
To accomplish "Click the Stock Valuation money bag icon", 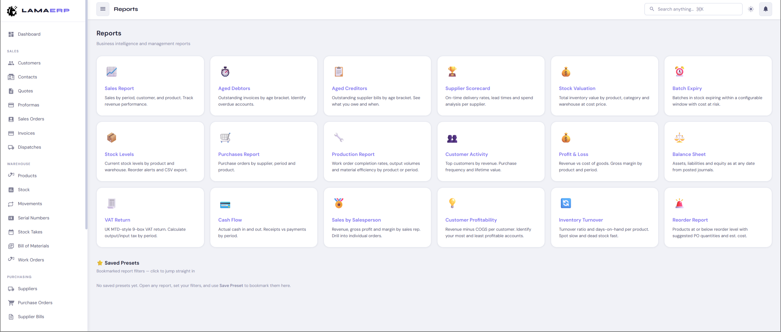I will (566, 72).
